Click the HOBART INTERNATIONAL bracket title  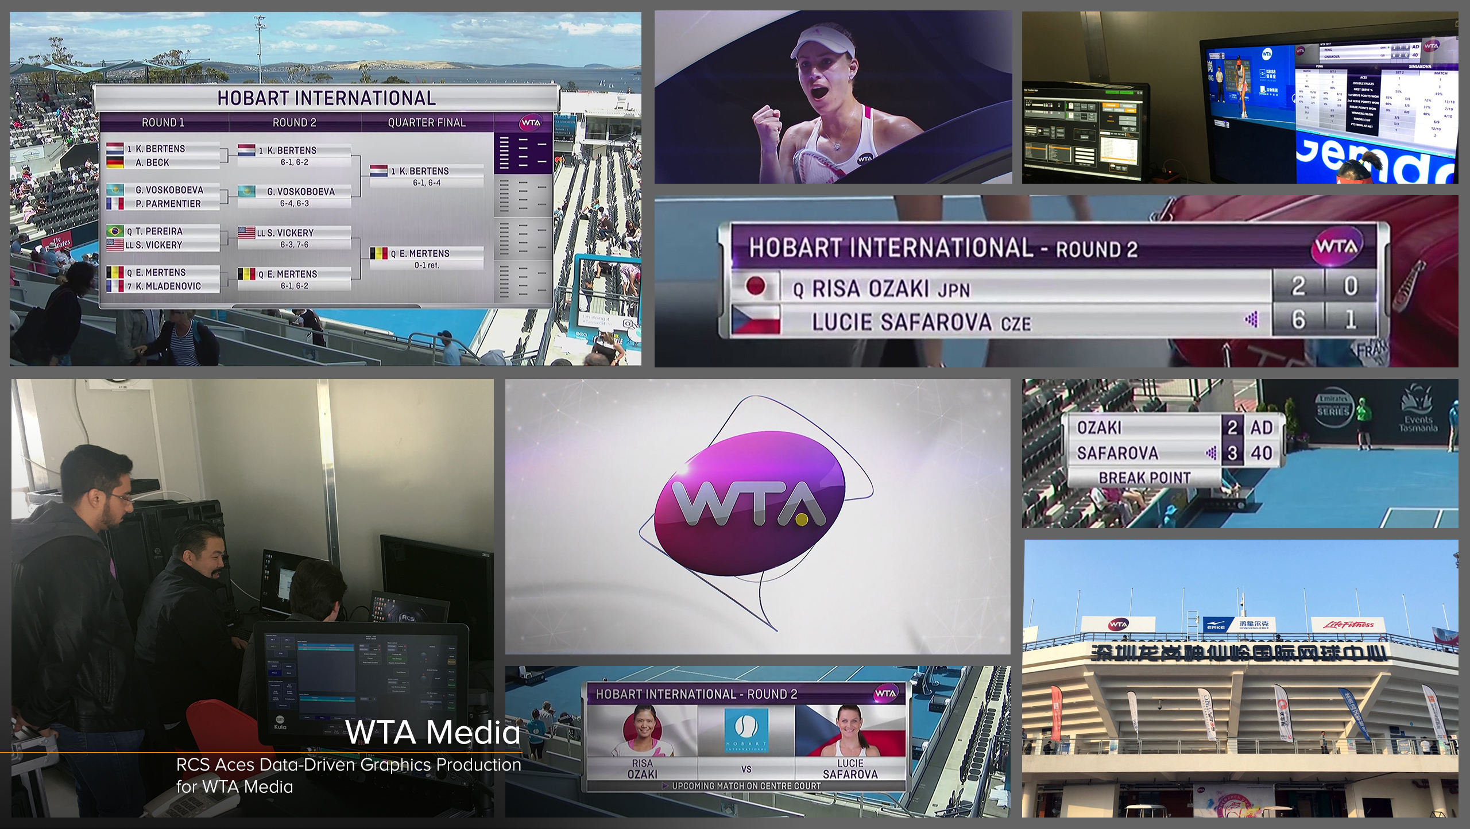(x=326, y=98)
